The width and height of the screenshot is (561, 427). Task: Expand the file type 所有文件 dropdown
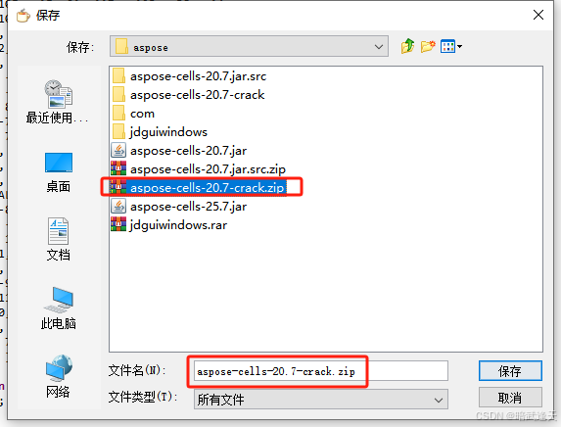pos(321,400)
